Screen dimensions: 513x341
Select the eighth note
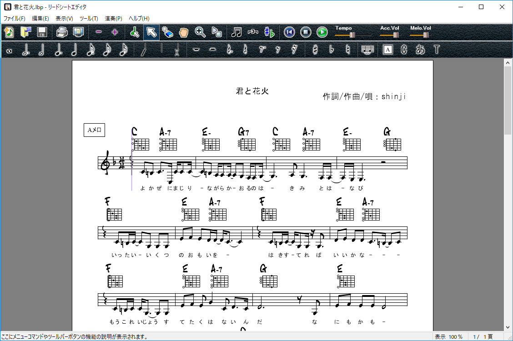(107, 50)
